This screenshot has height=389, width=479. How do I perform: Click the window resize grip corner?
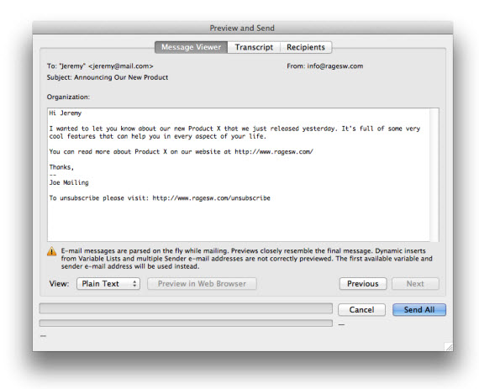pos(449,346)
